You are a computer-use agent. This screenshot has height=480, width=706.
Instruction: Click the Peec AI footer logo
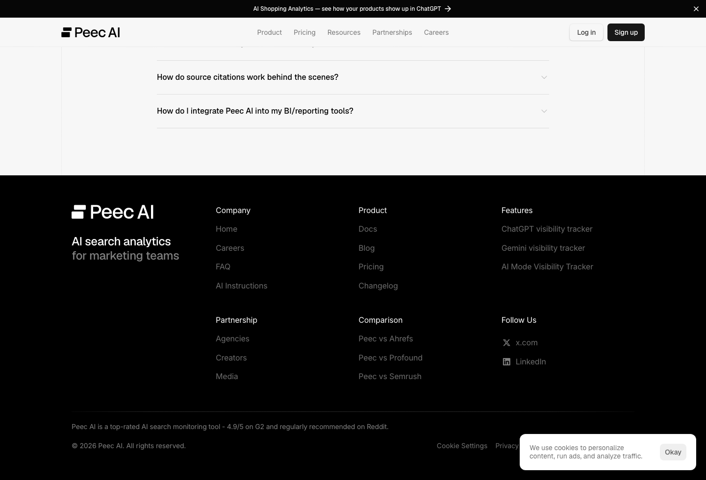tap(113, 212)
